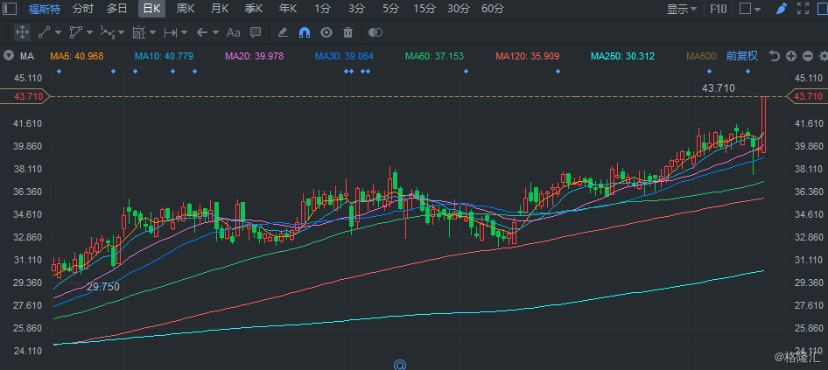Viewport: 828px width, 370px height.
Task: Switch to the 季K quarterly tab
Action: (254, 9)
